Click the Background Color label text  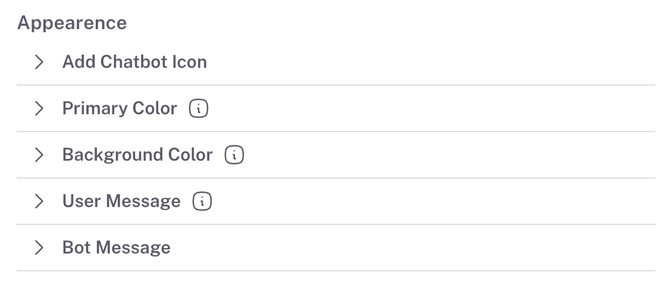(137, 155)
